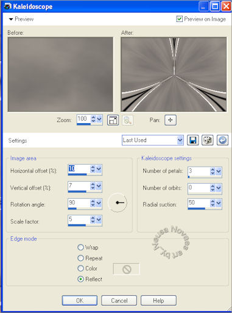Screen dimensions: 232x313
Task: Click the Horizontal offset stepper arrows
Action: pos(93,169)
